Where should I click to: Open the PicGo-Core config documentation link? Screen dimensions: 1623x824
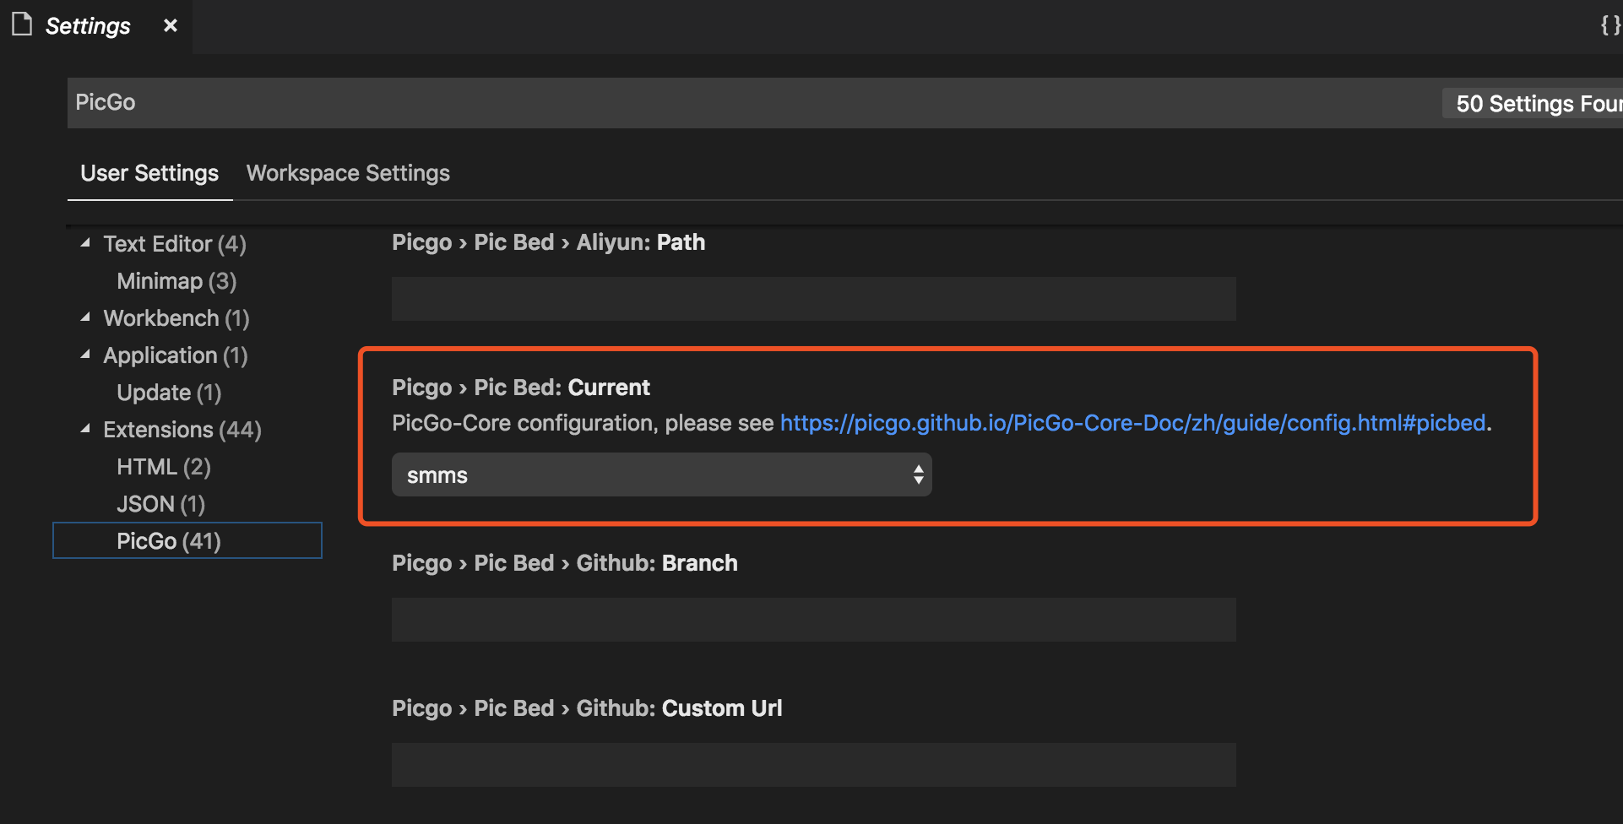(1132, 423)
